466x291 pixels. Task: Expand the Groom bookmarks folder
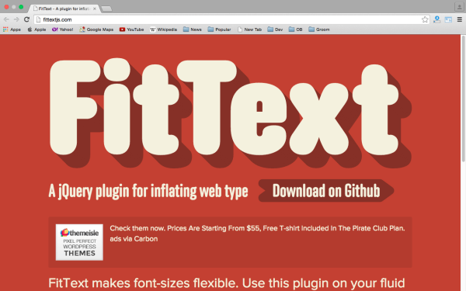pyautogui.click(x=319, y=29)
